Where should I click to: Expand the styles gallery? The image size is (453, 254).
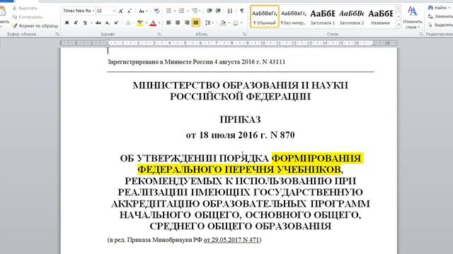click(x=398, y=25)
